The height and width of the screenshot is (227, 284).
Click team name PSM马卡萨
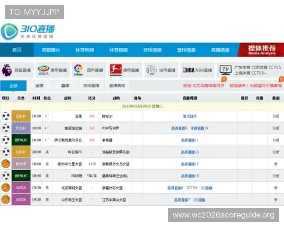(110, 128)
